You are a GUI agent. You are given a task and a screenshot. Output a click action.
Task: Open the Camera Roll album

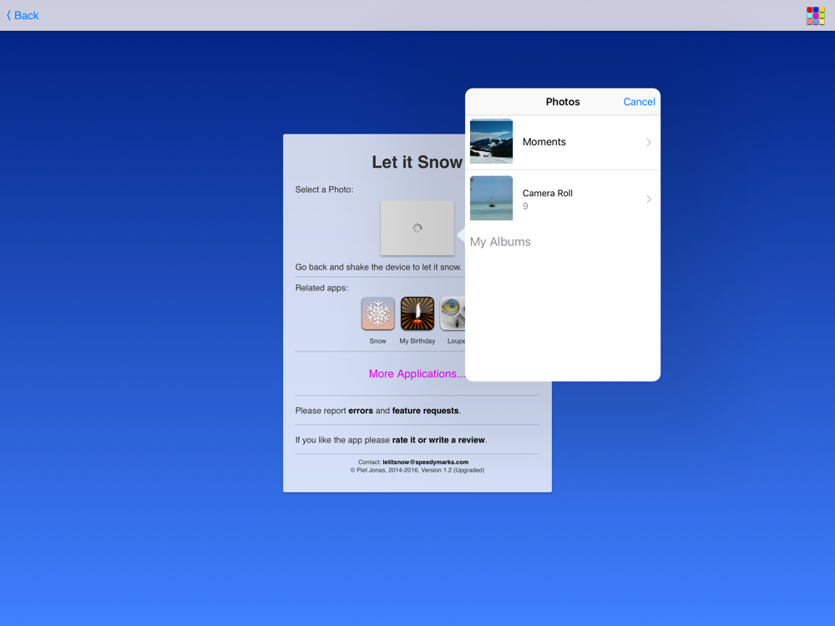click(x=563, y=199)
